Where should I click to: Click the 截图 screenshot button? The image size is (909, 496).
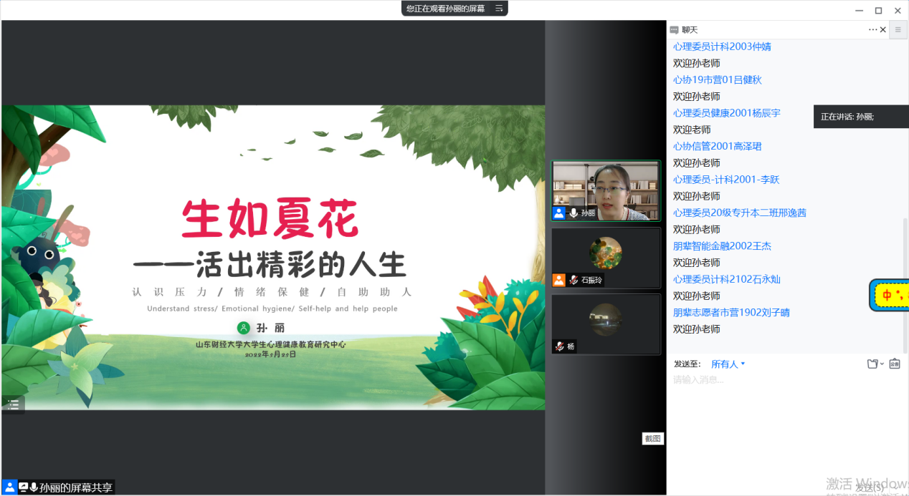(652, 439)
